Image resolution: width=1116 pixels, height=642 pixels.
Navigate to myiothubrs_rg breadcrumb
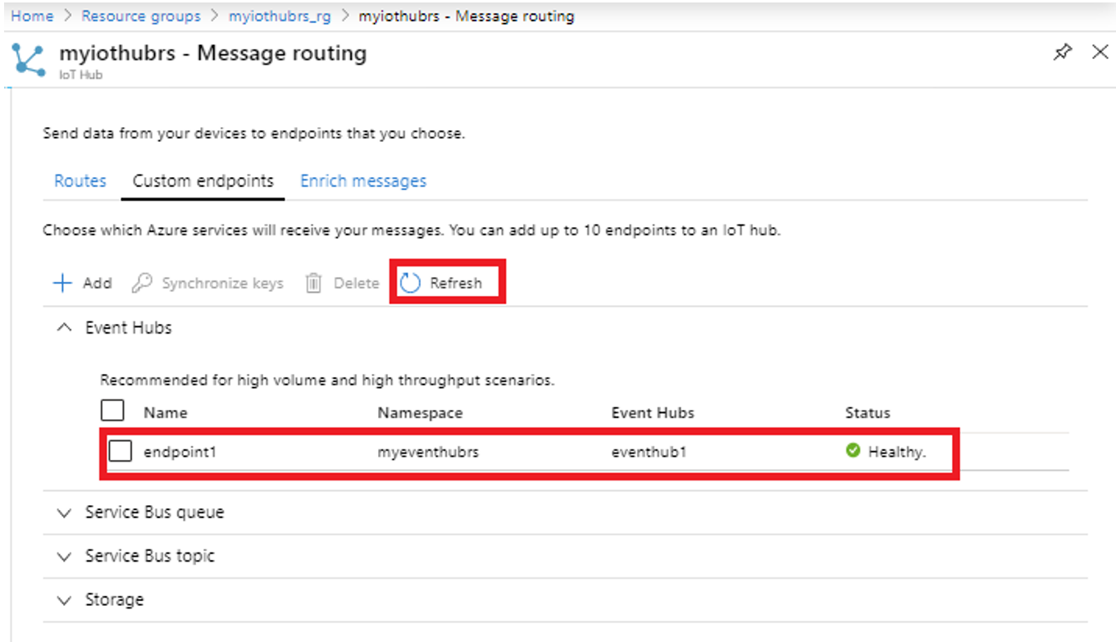click(x=280, y=16)
